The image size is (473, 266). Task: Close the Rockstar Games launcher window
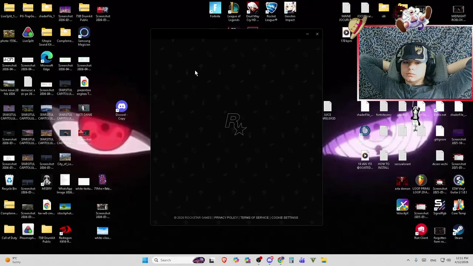click(317, 34)
